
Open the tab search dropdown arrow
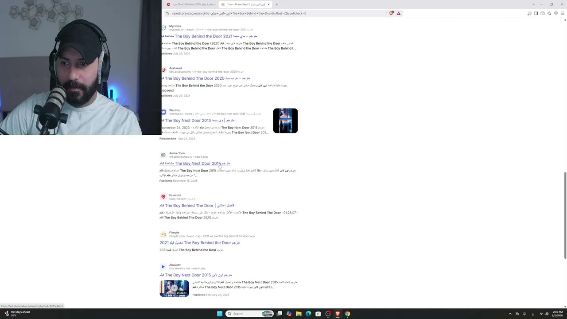533,4
